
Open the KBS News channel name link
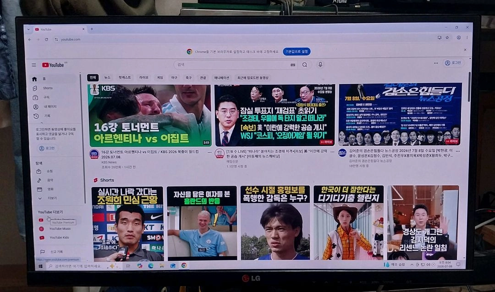coord(109,162)
